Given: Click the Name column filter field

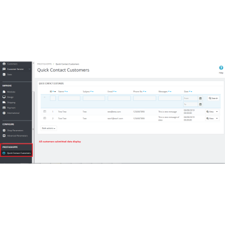Looking at the screenshot, I should click(x=69, y=99).
